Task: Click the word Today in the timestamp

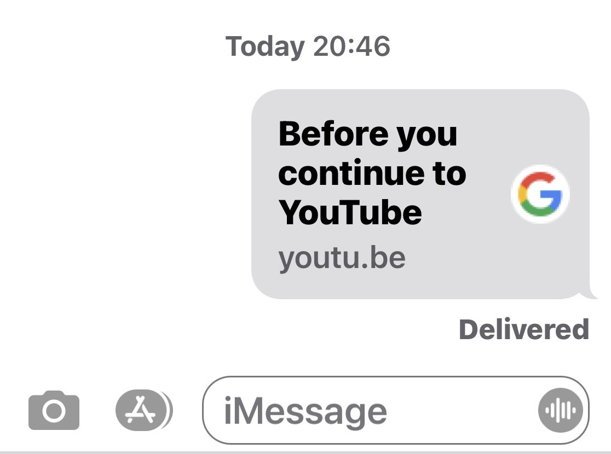Action: (x=265, y=46)
